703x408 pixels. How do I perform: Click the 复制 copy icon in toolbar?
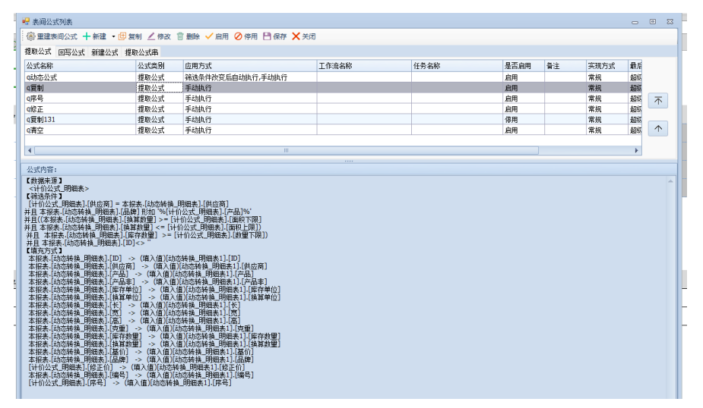click(122, 36)
